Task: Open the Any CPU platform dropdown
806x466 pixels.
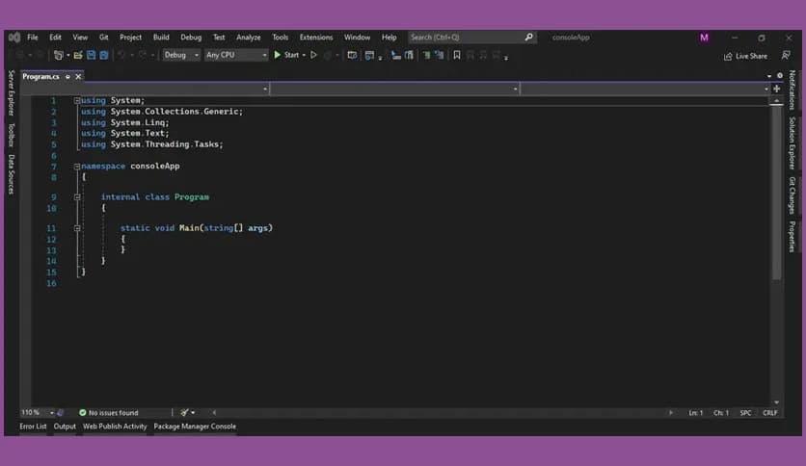Action: [235, 55]
